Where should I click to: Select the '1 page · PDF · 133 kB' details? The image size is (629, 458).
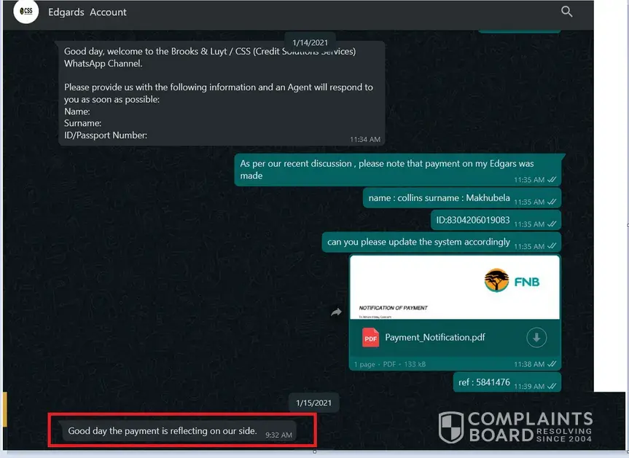389,364
